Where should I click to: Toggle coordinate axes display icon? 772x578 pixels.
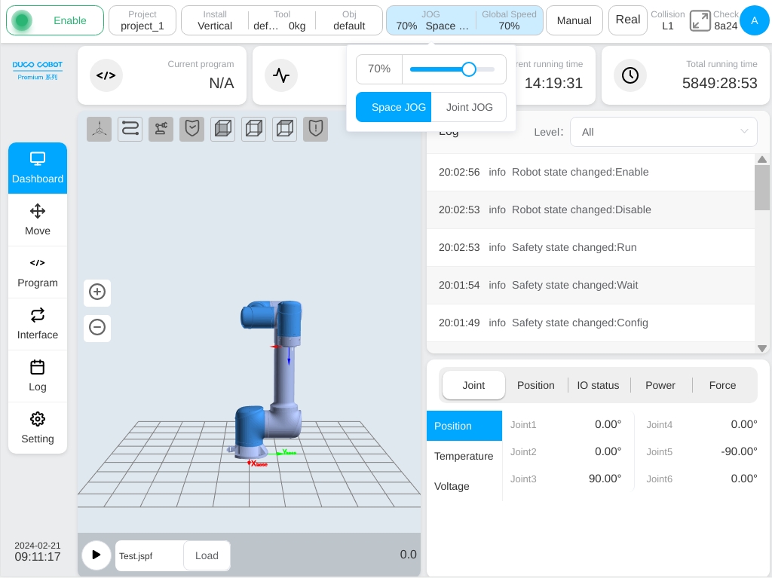(99, 129)
